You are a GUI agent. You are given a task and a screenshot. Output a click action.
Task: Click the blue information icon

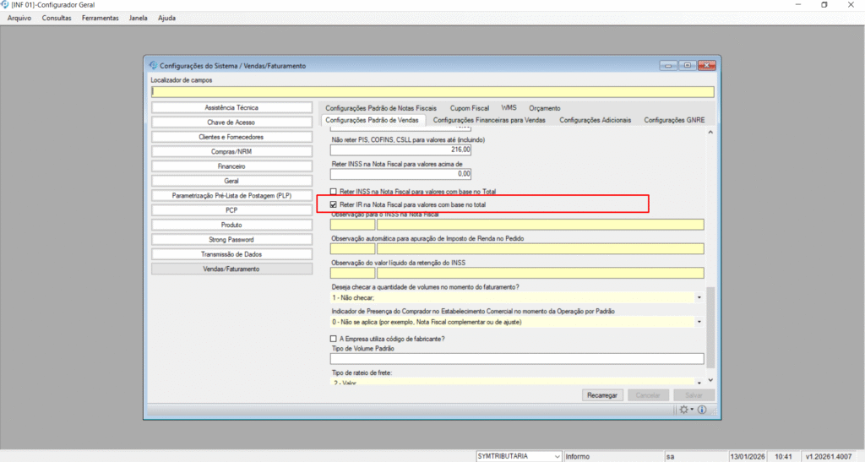click(702, 410)
